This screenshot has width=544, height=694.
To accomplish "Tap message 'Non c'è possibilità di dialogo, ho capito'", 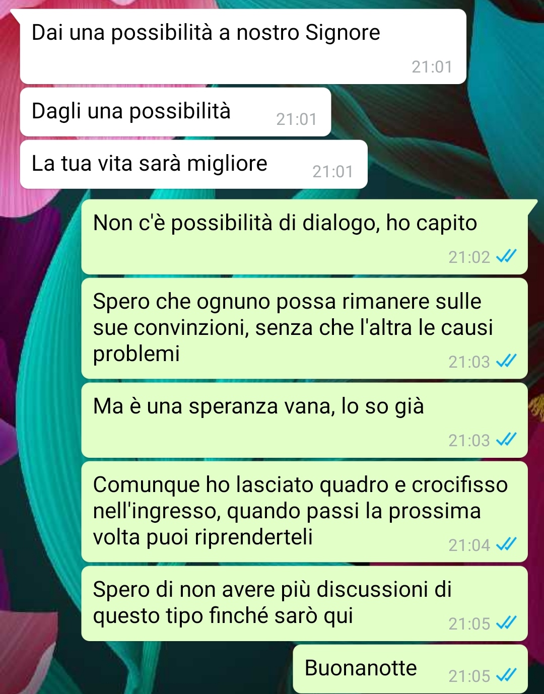I will pyautogui.click(x=304, y=237).
